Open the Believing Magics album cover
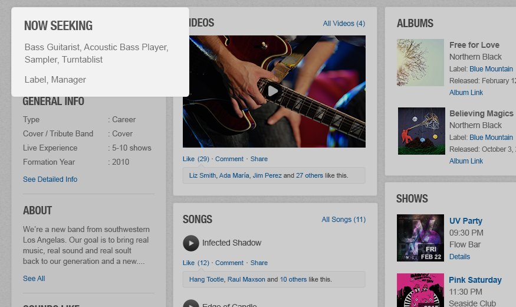516x307 pixels. 422,131
